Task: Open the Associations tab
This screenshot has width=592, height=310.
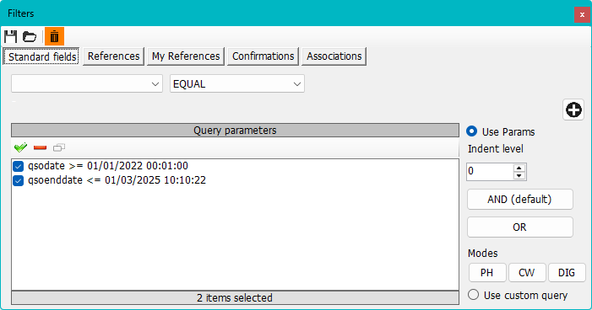Action: (334, 56)
